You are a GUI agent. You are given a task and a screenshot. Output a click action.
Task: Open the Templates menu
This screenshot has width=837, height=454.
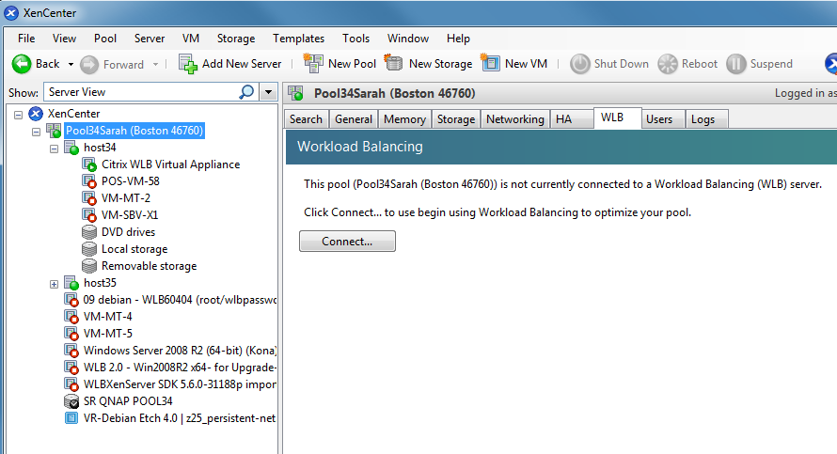(x=298, y=39)
